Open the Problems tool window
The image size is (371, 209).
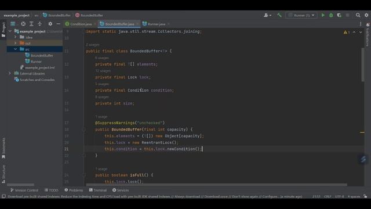[x=74, y=190]
